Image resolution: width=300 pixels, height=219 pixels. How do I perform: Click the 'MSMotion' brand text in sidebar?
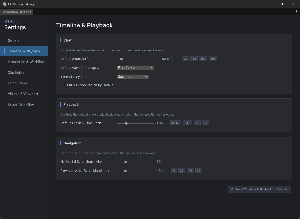click(12, 21)
